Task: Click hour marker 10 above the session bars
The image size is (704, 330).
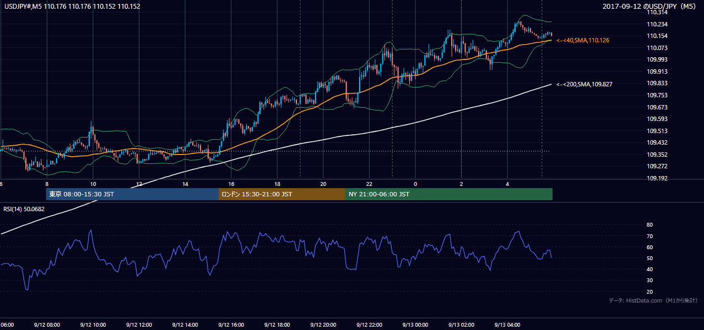Action: (x=93, y=184)
